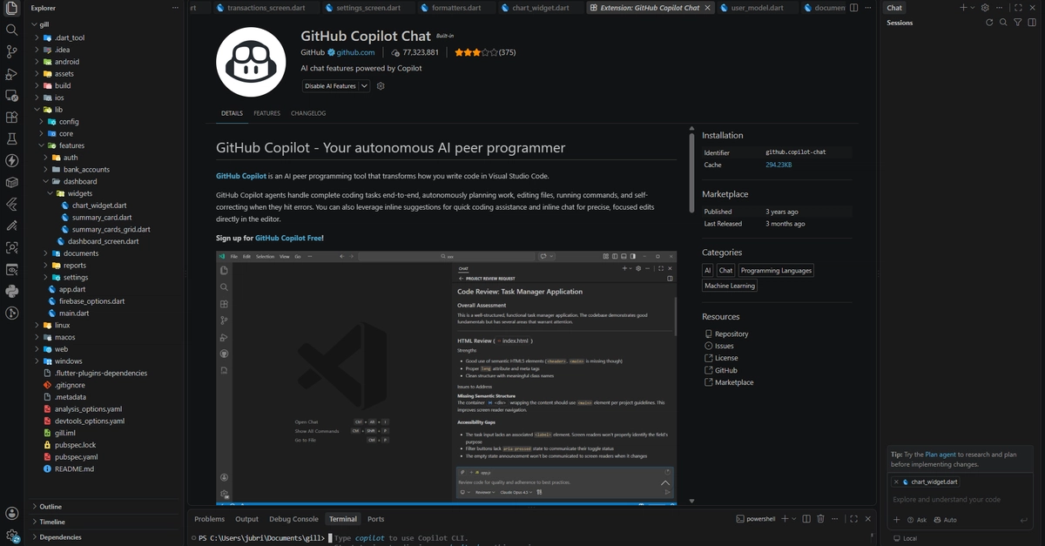
Task: Open Explorer More Actions ellipsis
Action: tap(173, 8)
